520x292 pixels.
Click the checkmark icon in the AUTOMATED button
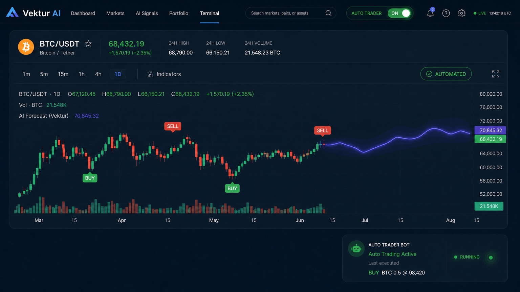[429, 74]
